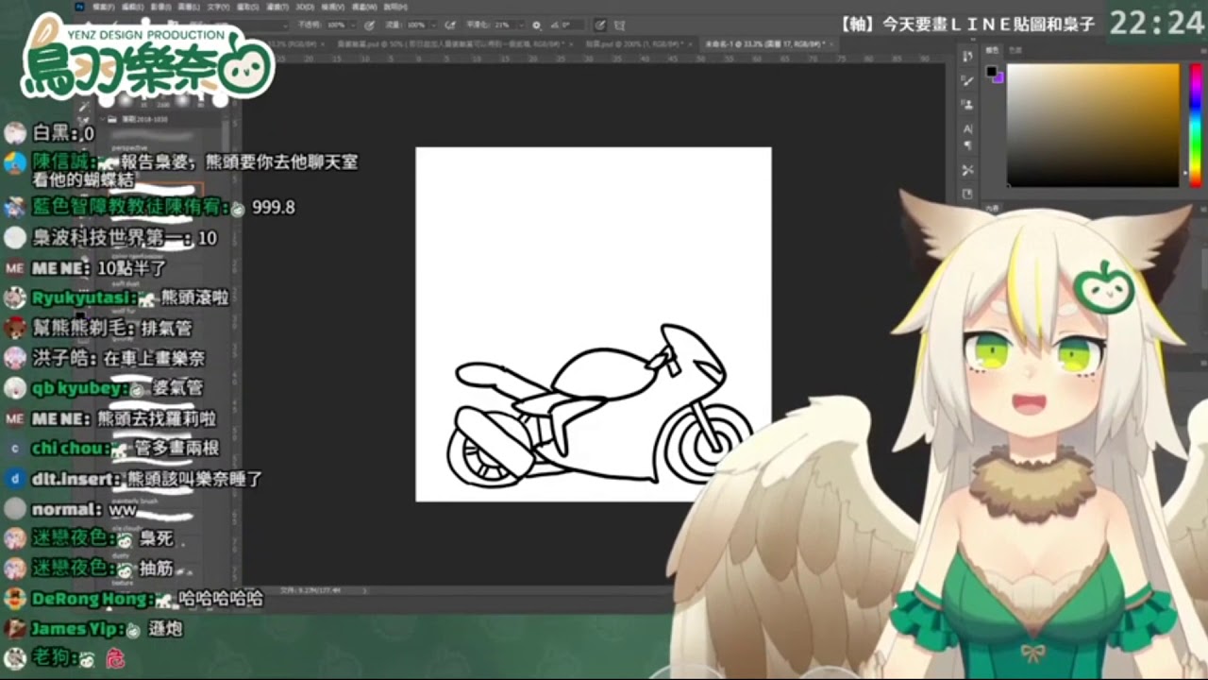Open the Paragraph panel icon
The width and height of the screenshot is (1208, 680).
[967, 145]
